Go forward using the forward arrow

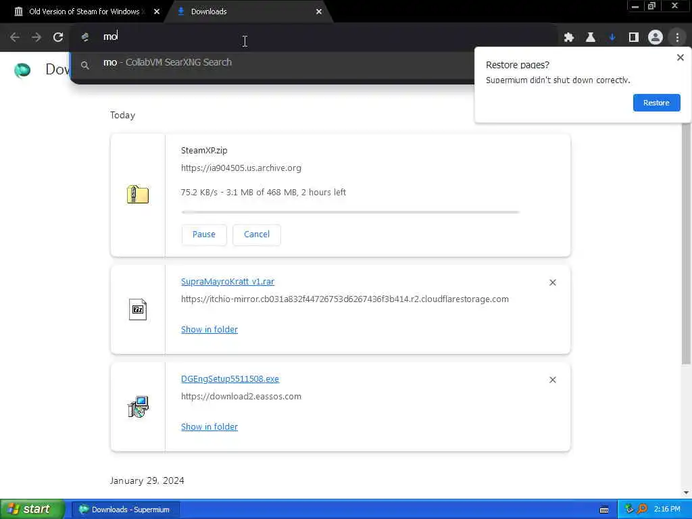coord(36,37)
